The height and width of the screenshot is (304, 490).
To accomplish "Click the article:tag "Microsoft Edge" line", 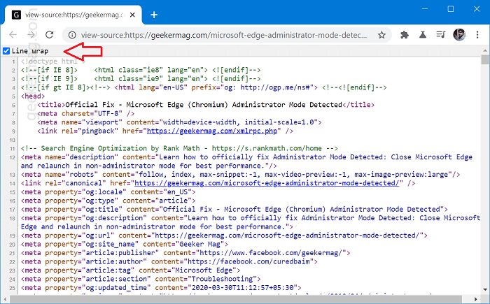I will [131, 270].
